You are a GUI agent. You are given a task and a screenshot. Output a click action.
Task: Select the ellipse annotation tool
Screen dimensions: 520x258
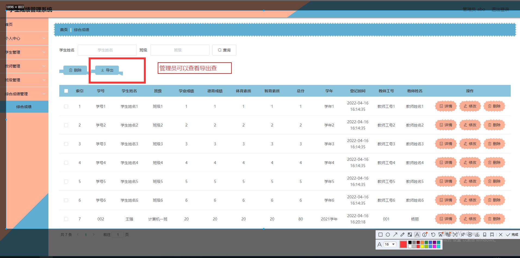pos(388,235)
